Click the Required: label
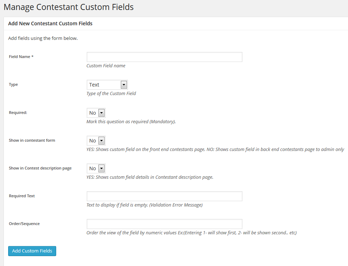348x266 pixels. [18, 113]
